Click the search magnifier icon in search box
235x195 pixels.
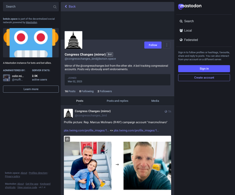pos(55,7)
